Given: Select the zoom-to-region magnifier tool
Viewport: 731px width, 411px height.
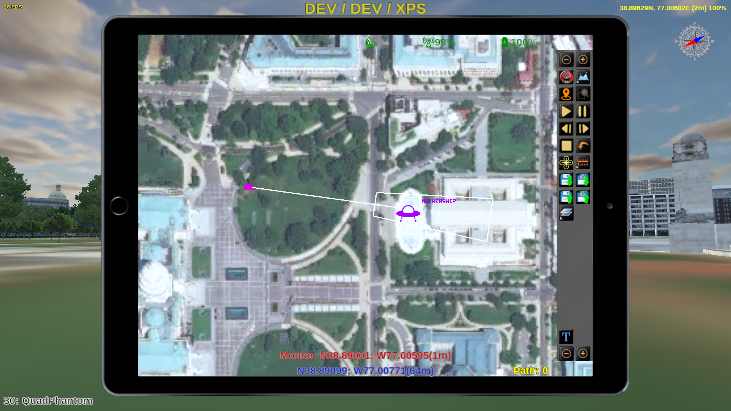Looking at the screenshot, I should pos(583,94).
